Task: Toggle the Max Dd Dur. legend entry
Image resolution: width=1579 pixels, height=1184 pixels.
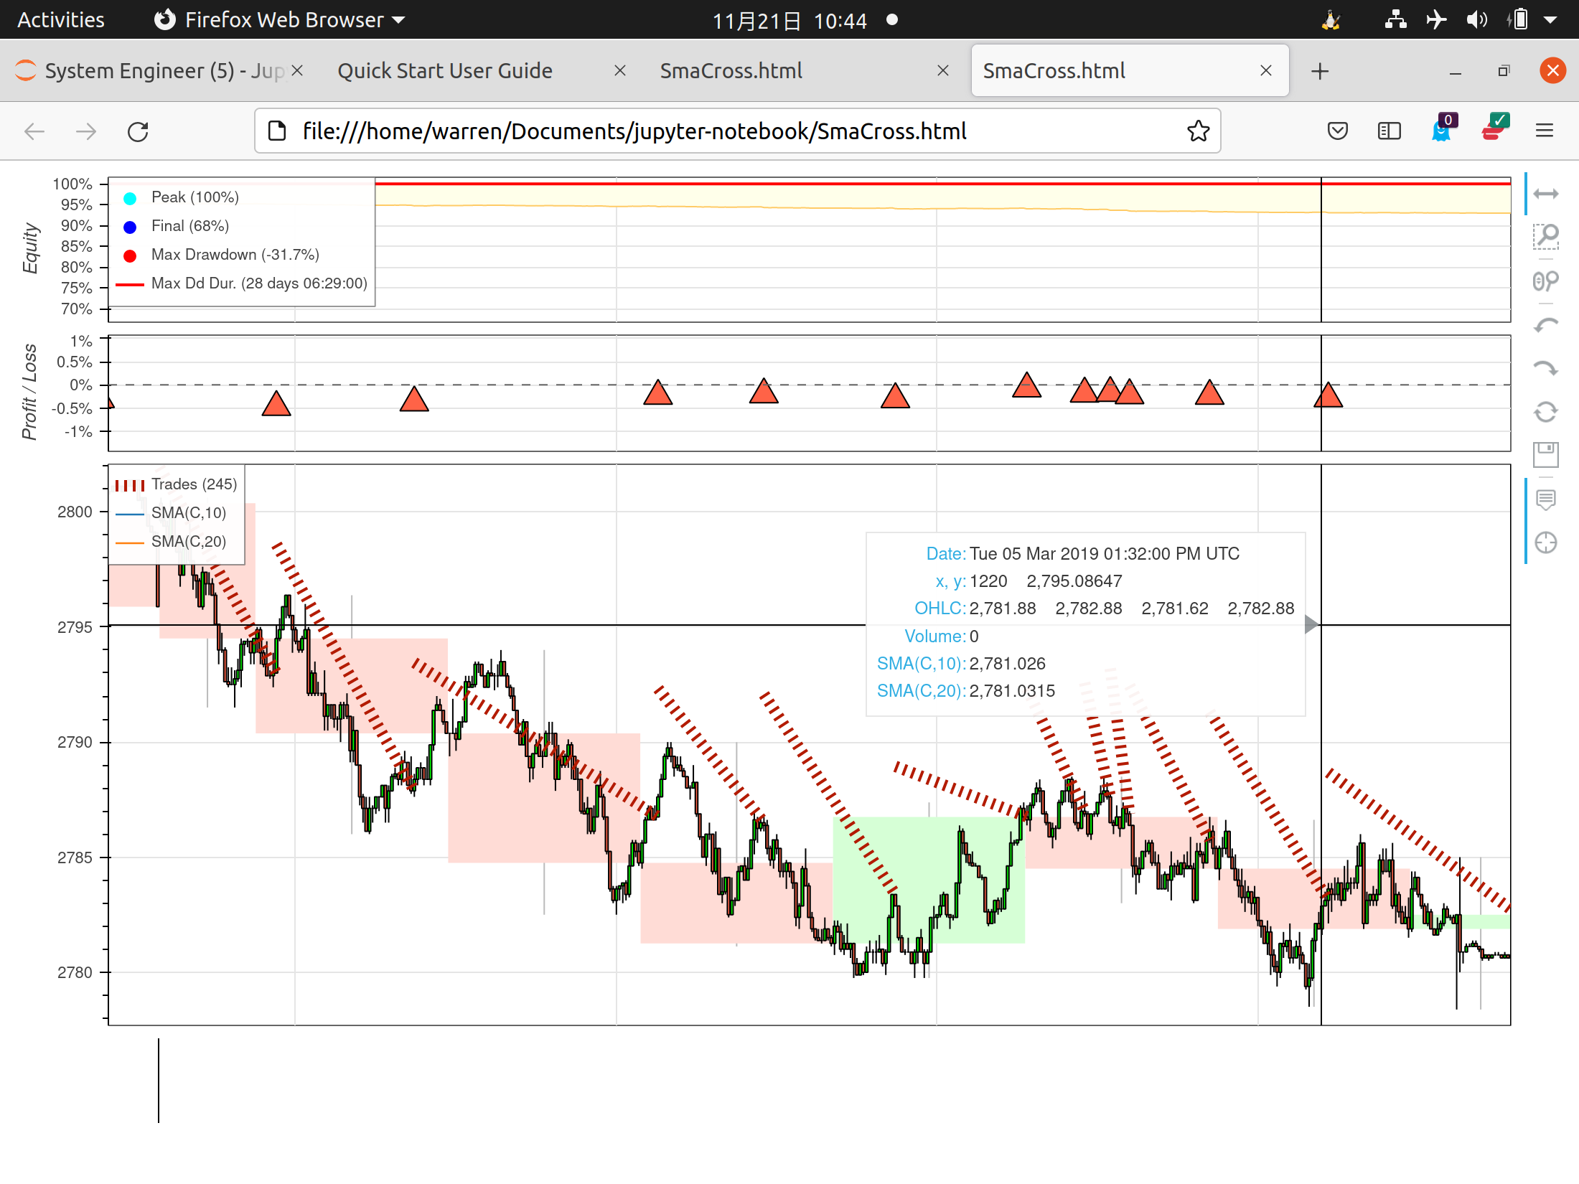Action: (243, 283)
